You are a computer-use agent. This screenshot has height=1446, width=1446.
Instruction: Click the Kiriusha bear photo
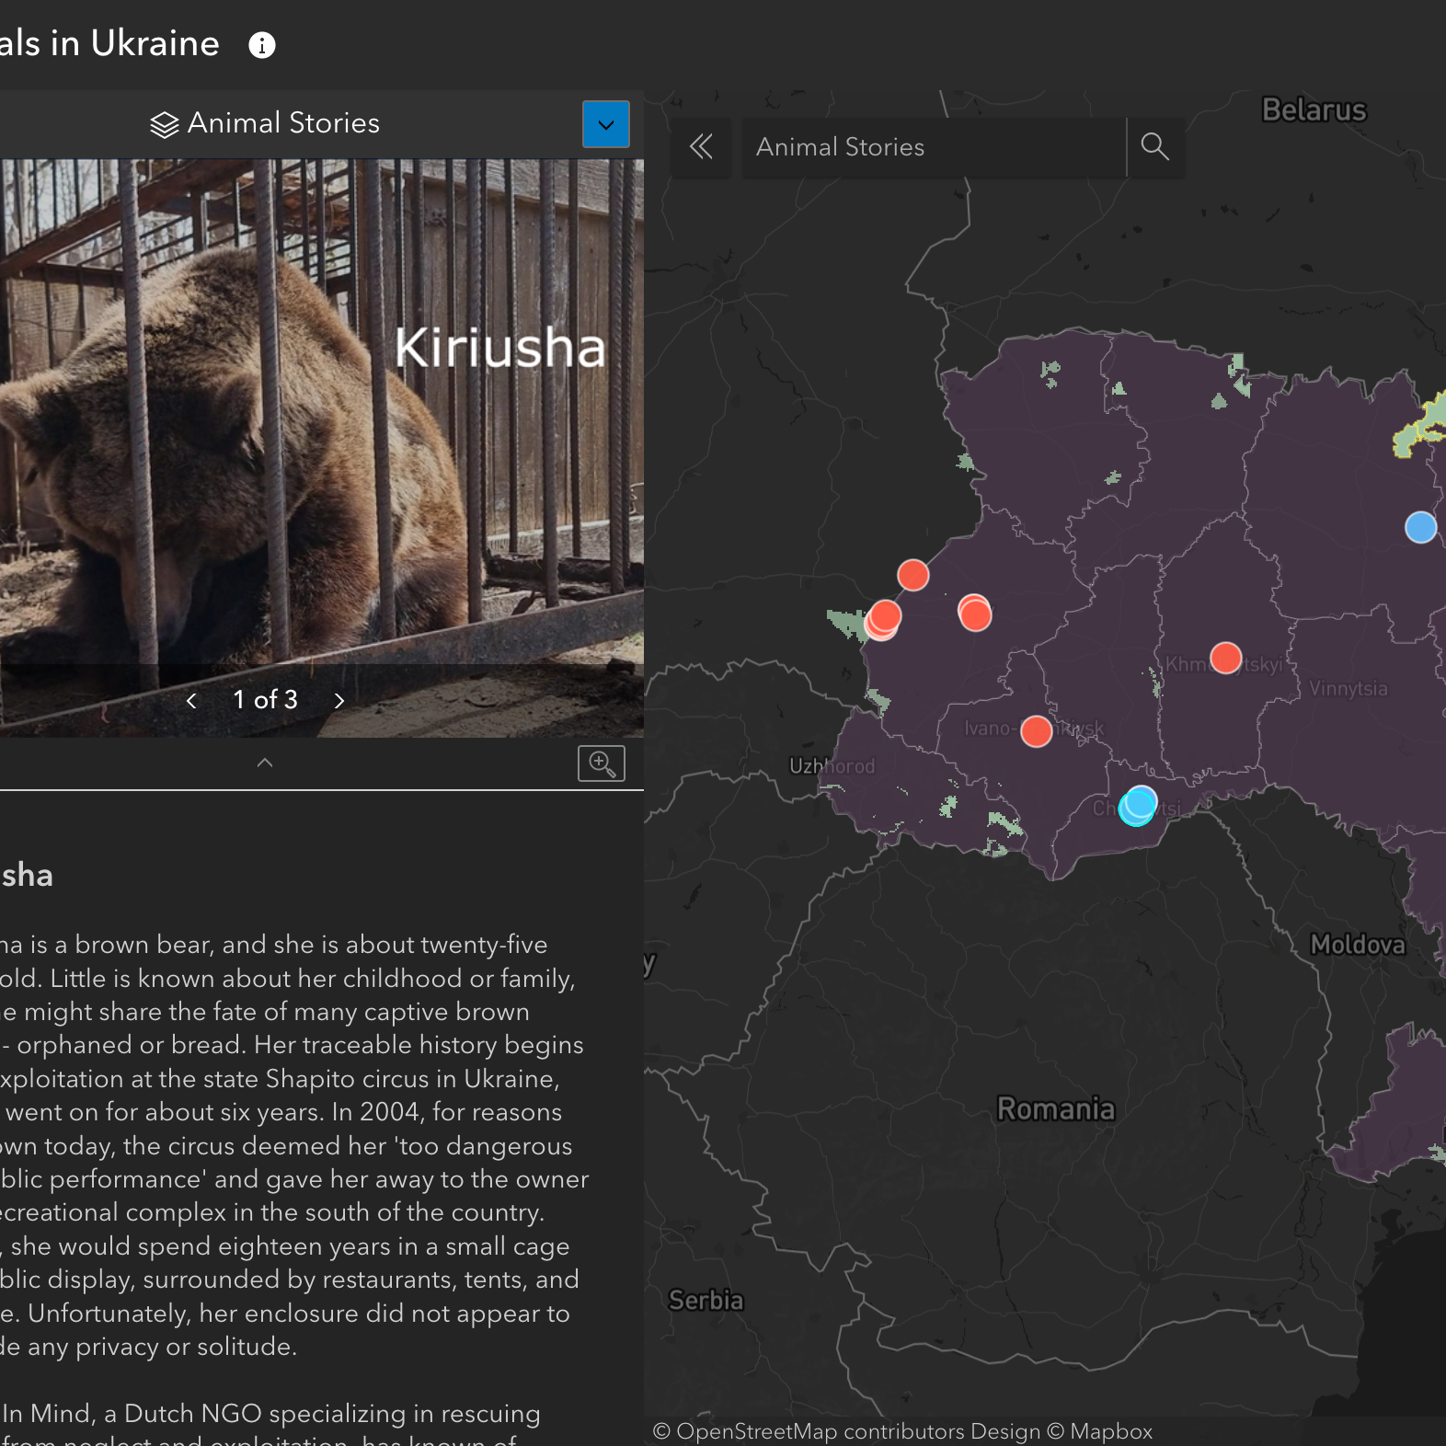click(321, 412)
